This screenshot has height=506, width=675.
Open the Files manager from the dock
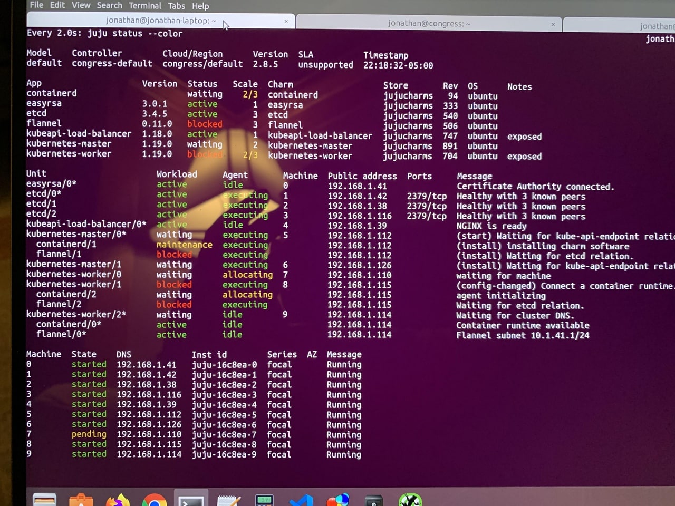tap(45, 499)
